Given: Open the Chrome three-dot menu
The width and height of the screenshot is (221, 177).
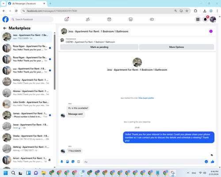Looking at the screenshot, I should tap(217, 11).
